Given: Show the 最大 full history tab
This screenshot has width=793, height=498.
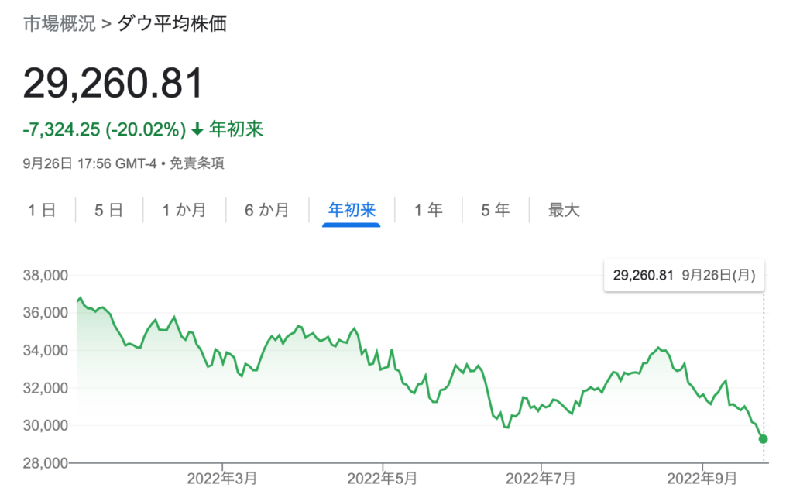Looking at the screenshot, I should 564,210.
